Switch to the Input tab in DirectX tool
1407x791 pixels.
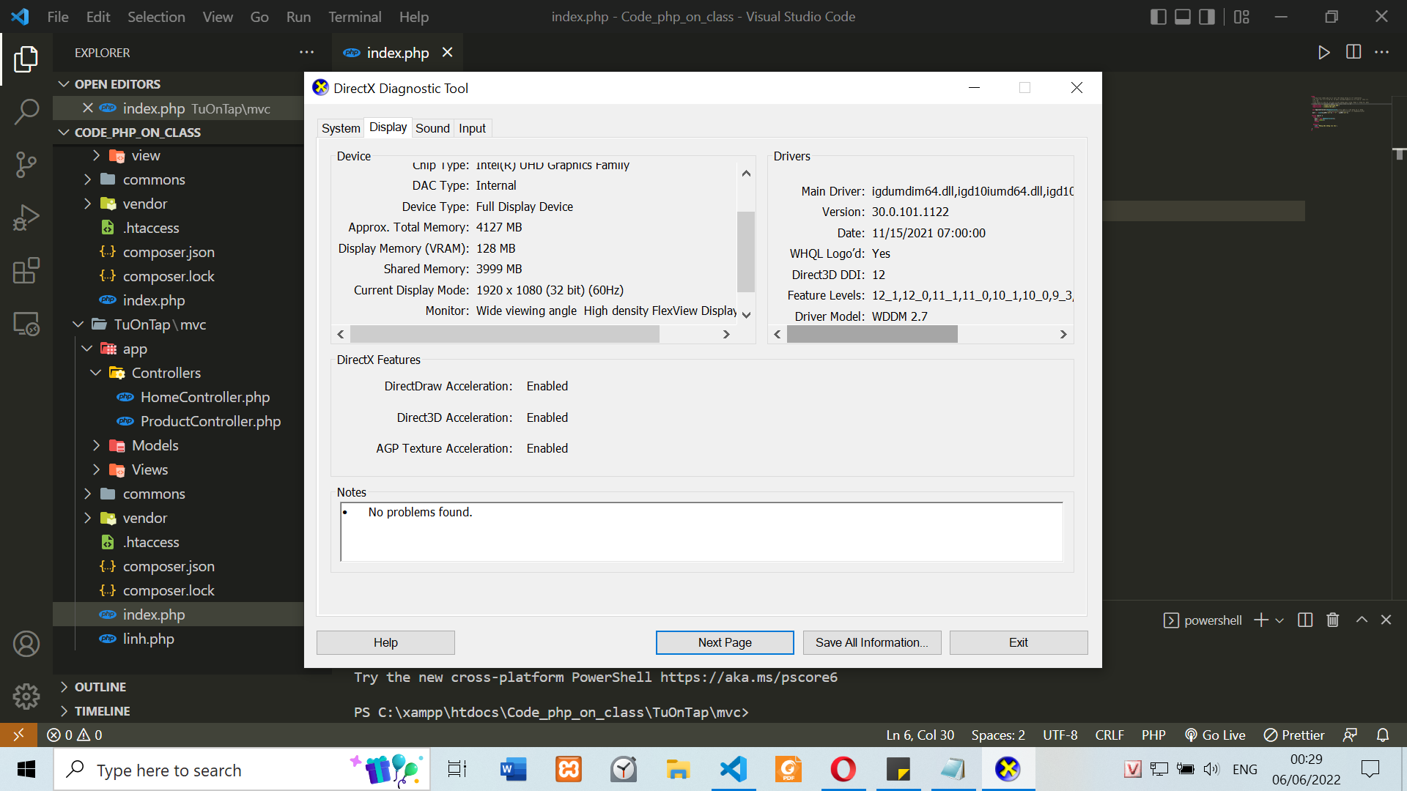tap(472, 128)
